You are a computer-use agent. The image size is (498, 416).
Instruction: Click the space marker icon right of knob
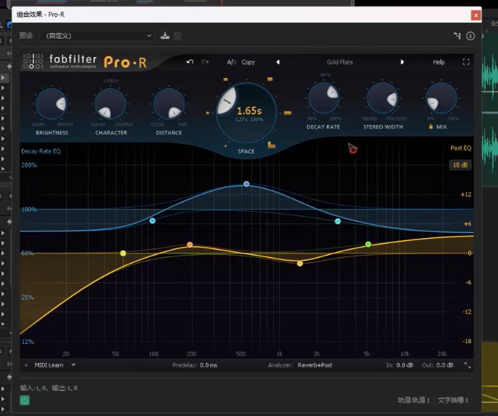[x=288, y=113]
